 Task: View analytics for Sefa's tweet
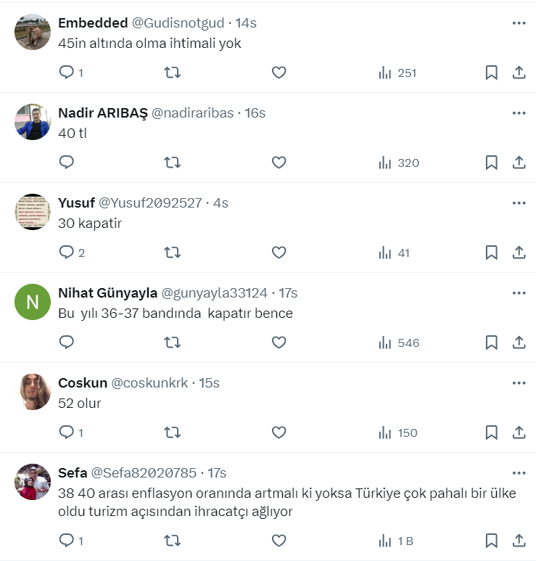(x=396, y=541)
